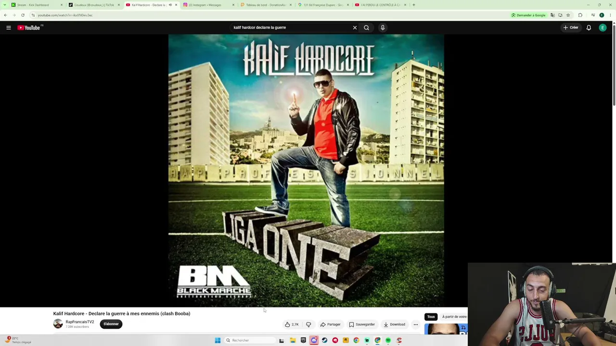
Task: Switch to the Instagram Messages tab
Action: pyautogui.click(x=208, y=5)
